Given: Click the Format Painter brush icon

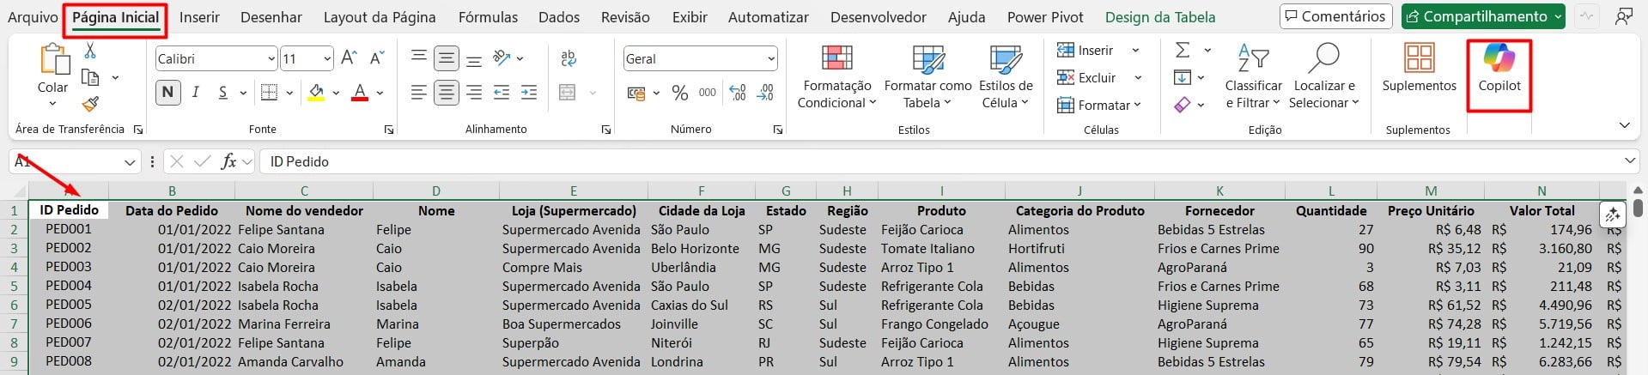Looking at the screenshot, I should coord(90,104).
